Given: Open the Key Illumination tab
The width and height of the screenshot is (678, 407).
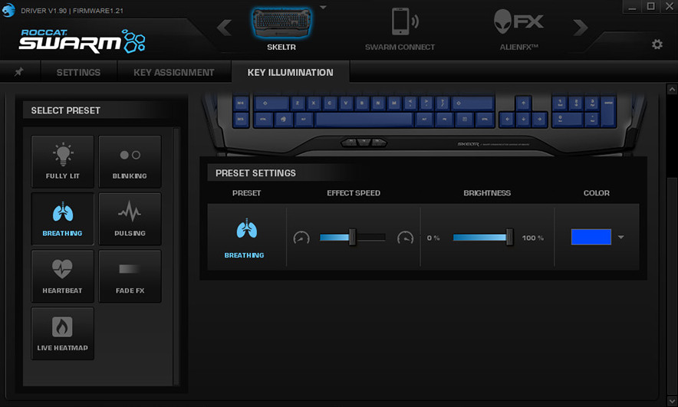Looking at the screenshot, I should (x=291, y=72).
